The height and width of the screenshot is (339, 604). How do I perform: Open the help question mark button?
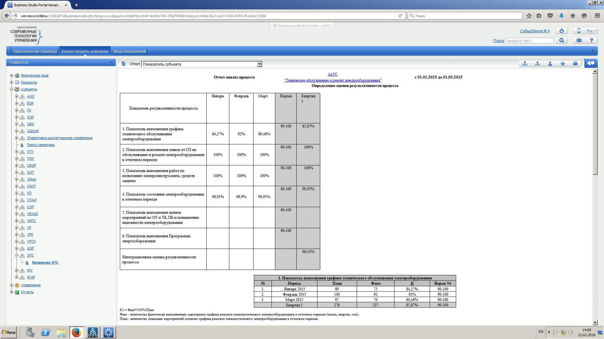pos(591,40)
